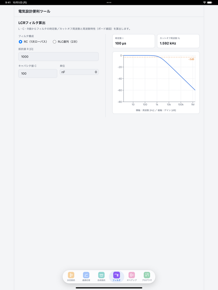The image size is (218, 290).
Task: Select RLC直列（2次）filter configuration
Action: pyautogui.click(x=65, y=42)
